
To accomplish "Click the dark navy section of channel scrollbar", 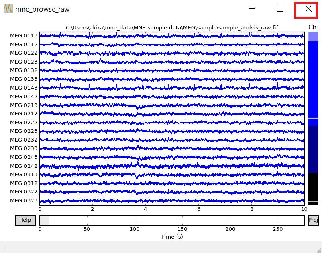I will point(313,149).
